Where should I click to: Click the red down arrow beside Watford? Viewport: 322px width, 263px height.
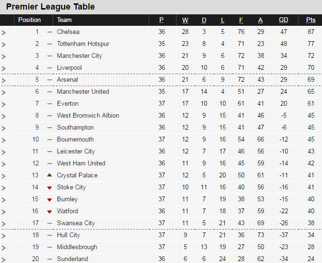(x=49, y=211)
